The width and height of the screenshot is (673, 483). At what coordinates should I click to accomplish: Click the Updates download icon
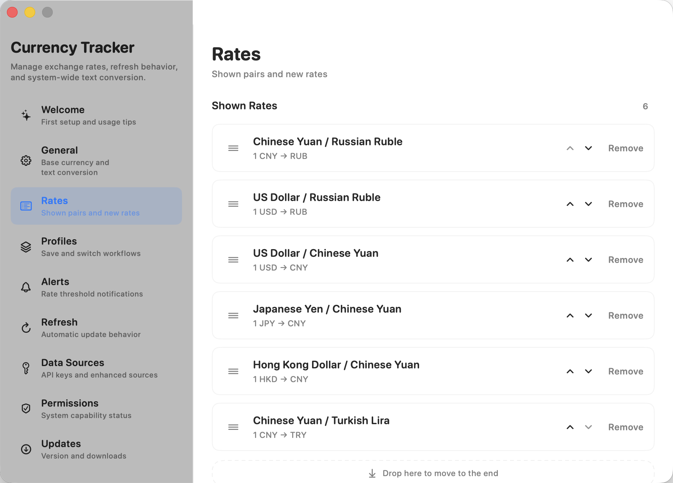pos(26,449)
